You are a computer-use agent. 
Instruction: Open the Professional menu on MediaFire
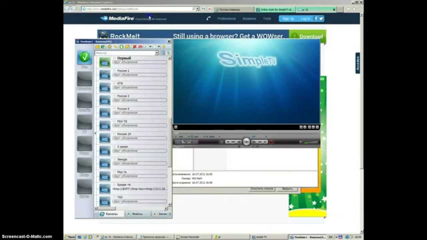[x=227, y=19]
